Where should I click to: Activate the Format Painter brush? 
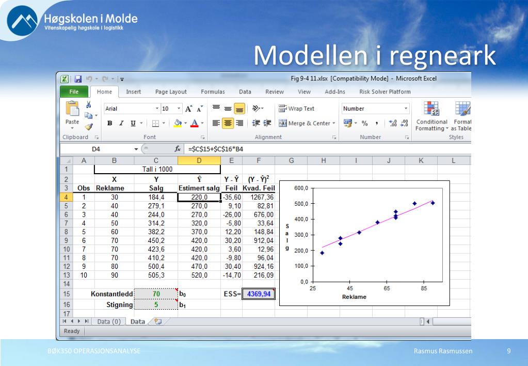pyautogui.click(x=89, y=127)
